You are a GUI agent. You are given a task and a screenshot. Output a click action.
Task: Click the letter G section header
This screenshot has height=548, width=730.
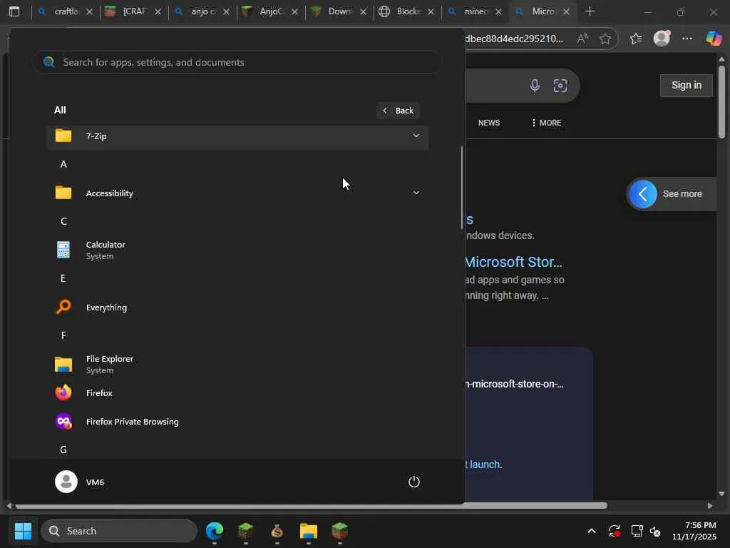click(63, 450)
